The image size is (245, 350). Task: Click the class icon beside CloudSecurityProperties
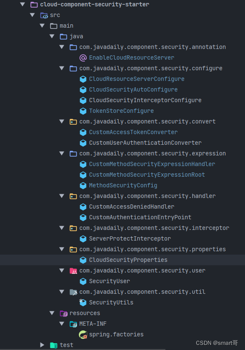tap(83, 260)
